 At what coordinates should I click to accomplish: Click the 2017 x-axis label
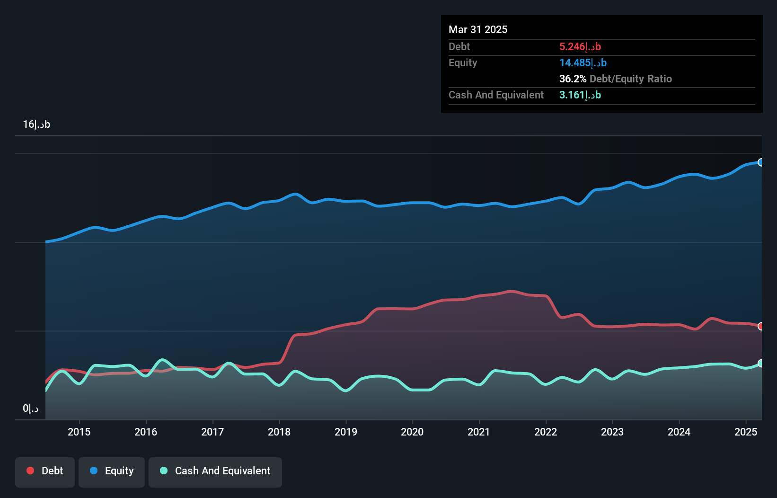(x=212, y=432)
